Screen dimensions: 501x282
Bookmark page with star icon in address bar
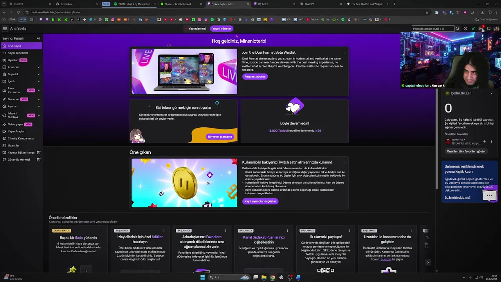[x=427, y=12]
